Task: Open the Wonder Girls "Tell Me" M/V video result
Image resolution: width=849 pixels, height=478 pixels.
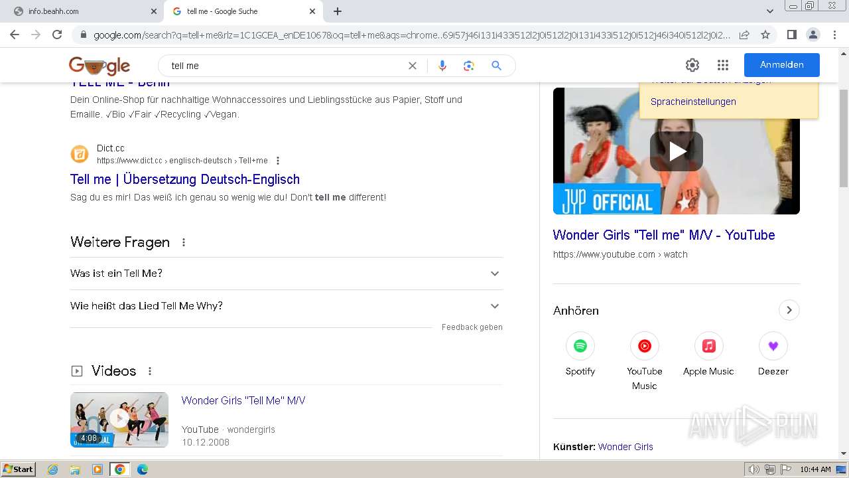Action: (x=243, y=400)
